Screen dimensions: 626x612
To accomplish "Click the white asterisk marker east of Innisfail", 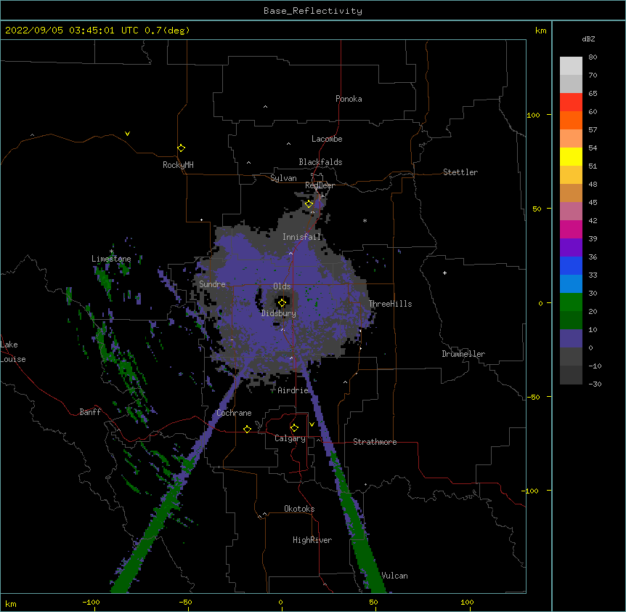I will tap(365, 220).
